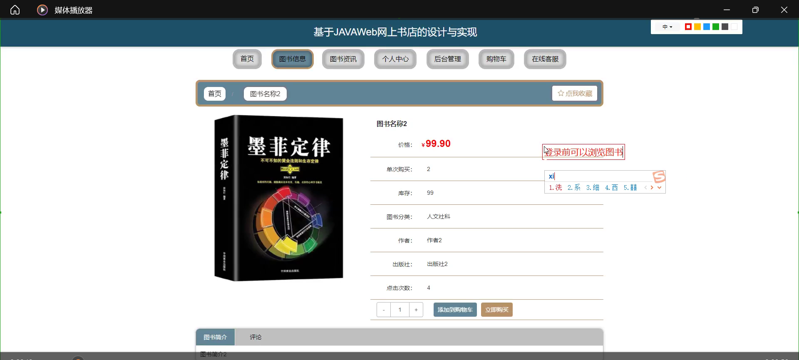The width and height of the screenshot is (799, 360).
Task: Click the page title 基于JAVAWeb网上书店的设计与实现
Action: pyautogui.click(x=395, y=32)
